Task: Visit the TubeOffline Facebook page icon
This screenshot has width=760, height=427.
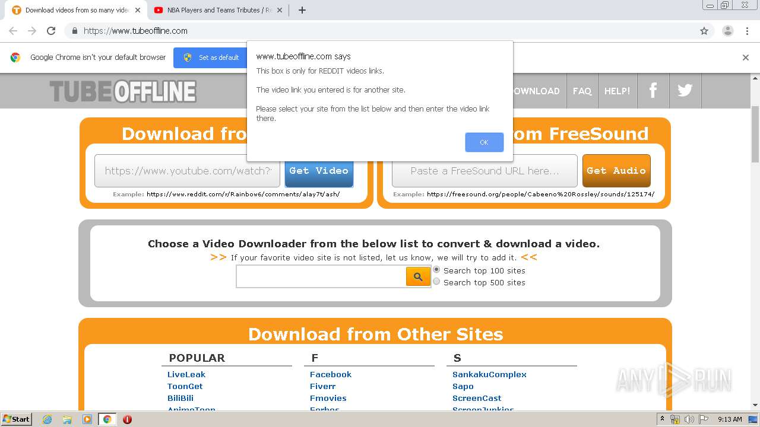Action: (653, 91)
